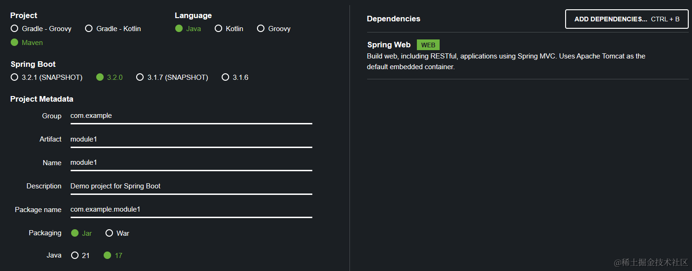Click the Language heading

tap(193, 16)
